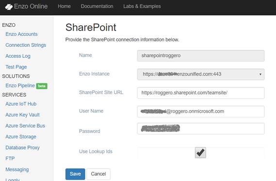
Task: Select Azure IoT Hub service
Action: pyautogui.click(x=21, y=104)
